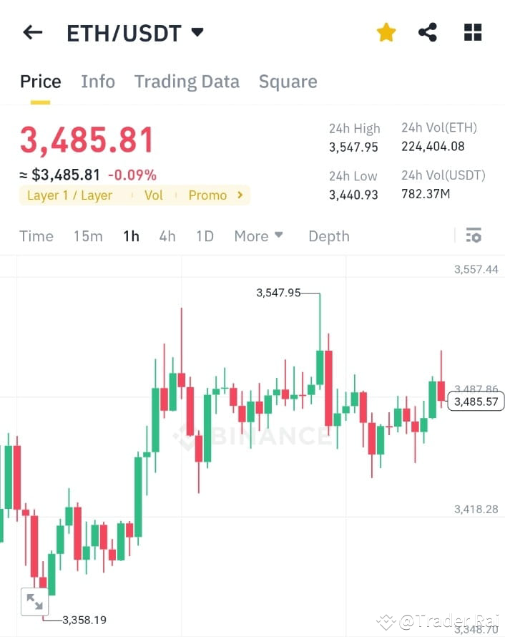
Task: Expand the More timeframes dropdown
Action: (x=258, y=235)
